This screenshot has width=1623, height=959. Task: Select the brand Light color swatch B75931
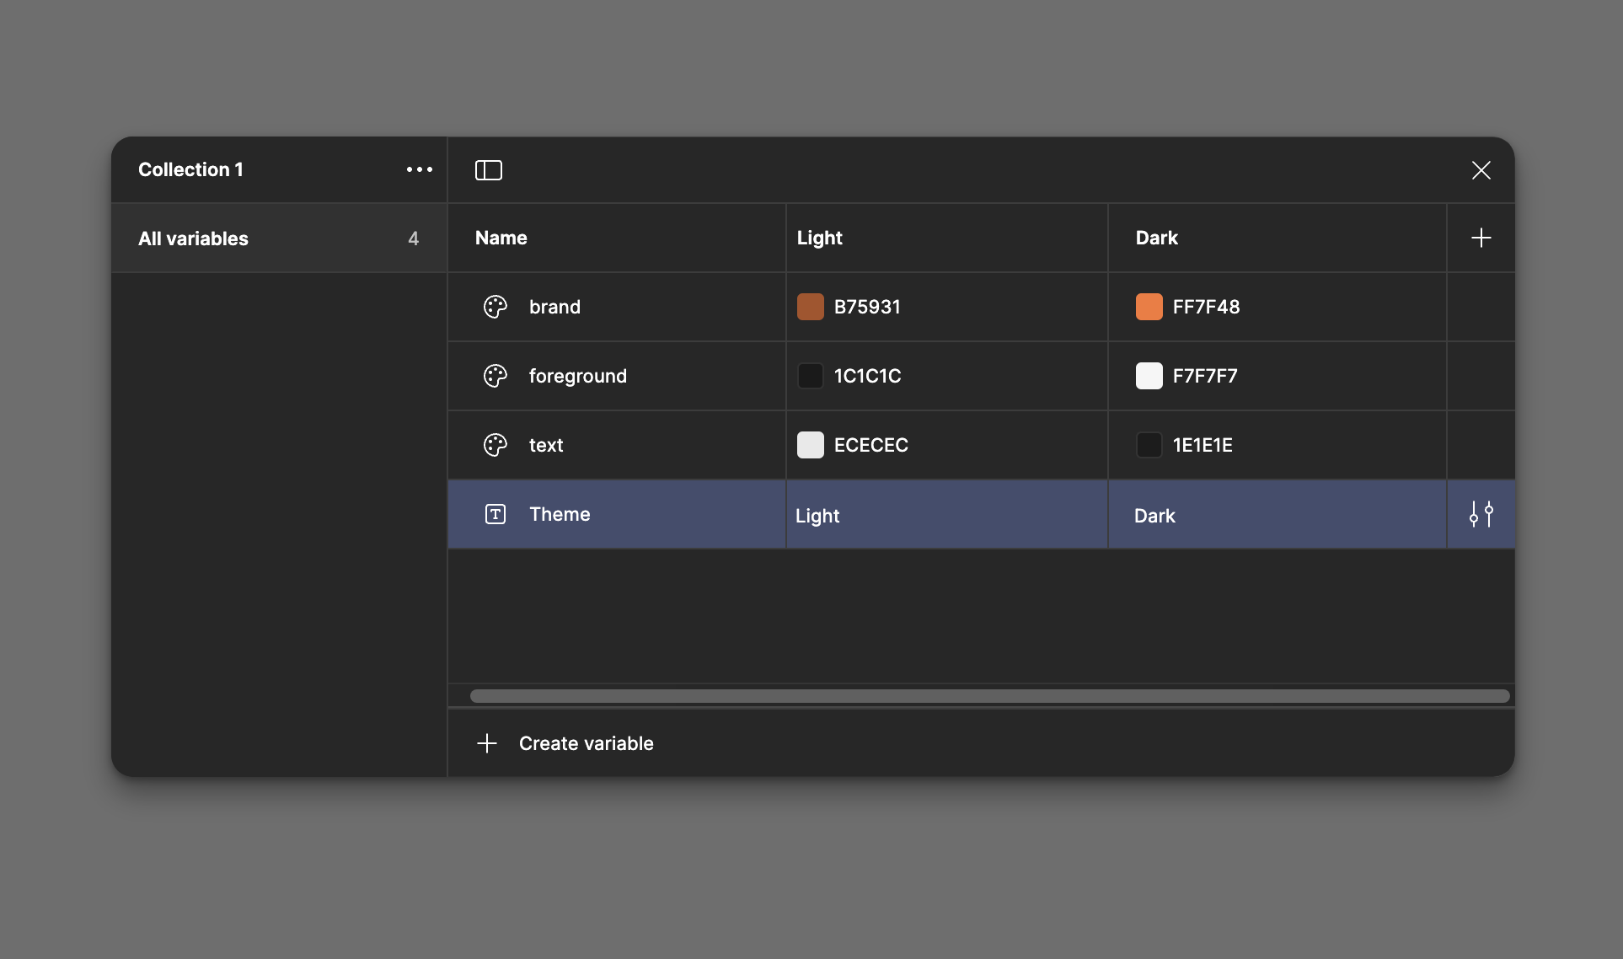point(811,306)
